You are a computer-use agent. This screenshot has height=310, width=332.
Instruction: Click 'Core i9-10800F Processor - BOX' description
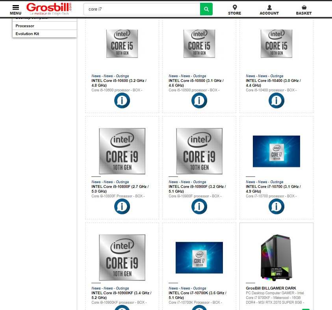[118, 196]
